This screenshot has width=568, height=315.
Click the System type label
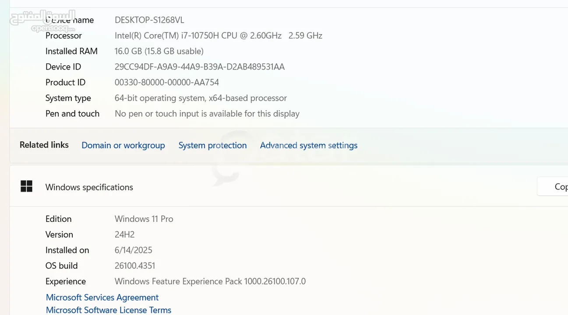coord(68,98)
